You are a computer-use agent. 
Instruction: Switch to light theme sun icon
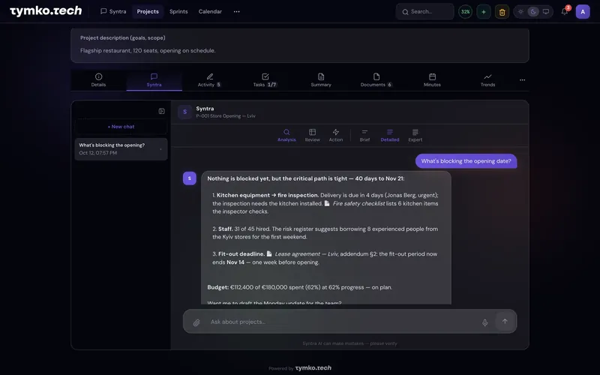(520, 11)
